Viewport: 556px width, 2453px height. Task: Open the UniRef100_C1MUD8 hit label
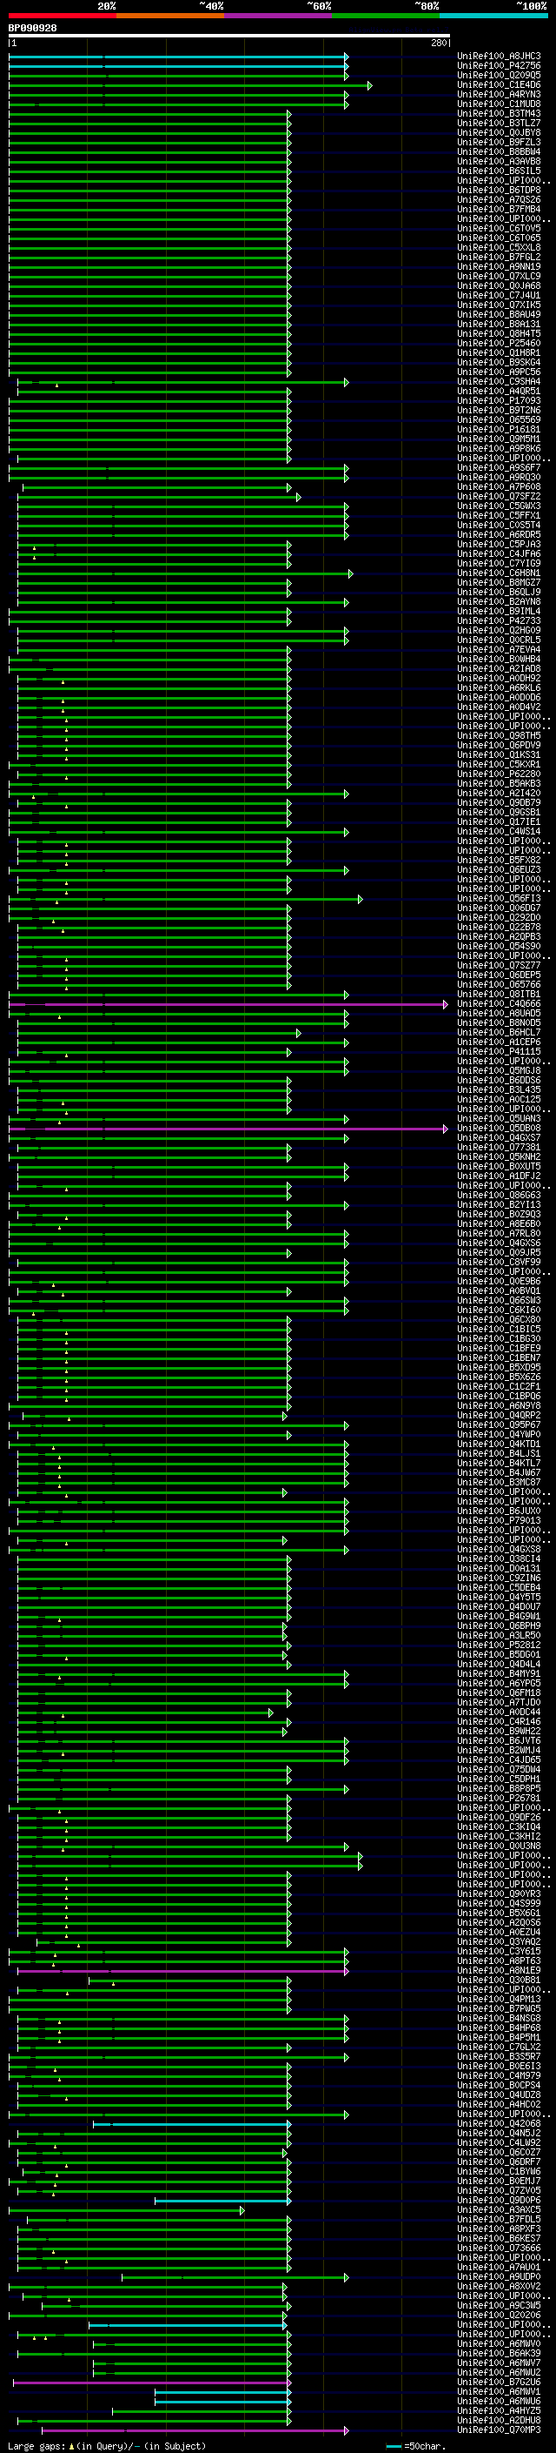[x=499, y=104]
